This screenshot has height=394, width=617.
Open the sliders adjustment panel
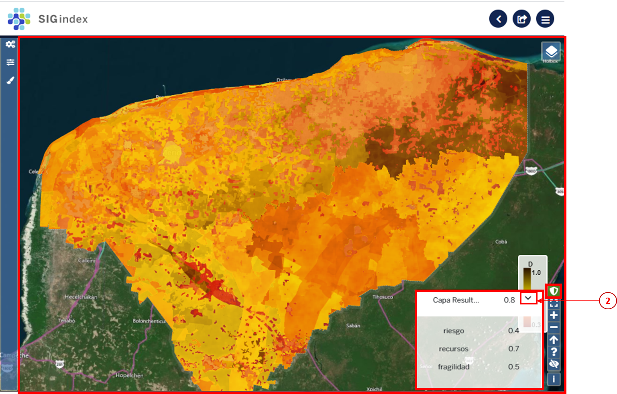(10, 62)
